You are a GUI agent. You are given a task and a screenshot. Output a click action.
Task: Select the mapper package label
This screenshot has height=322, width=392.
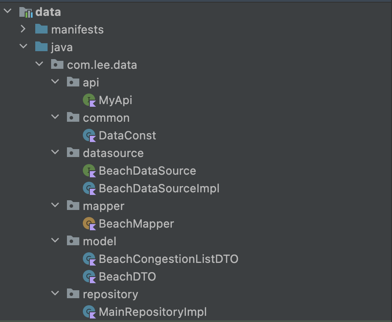coord(104,206)
